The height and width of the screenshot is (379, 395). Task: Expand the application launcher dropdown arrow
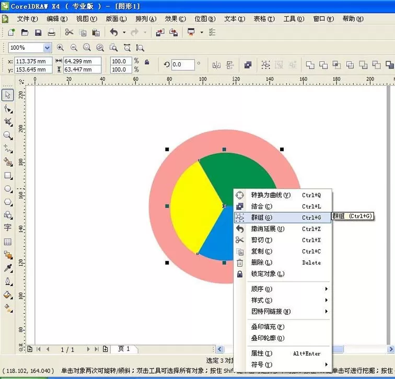point(202,32)
